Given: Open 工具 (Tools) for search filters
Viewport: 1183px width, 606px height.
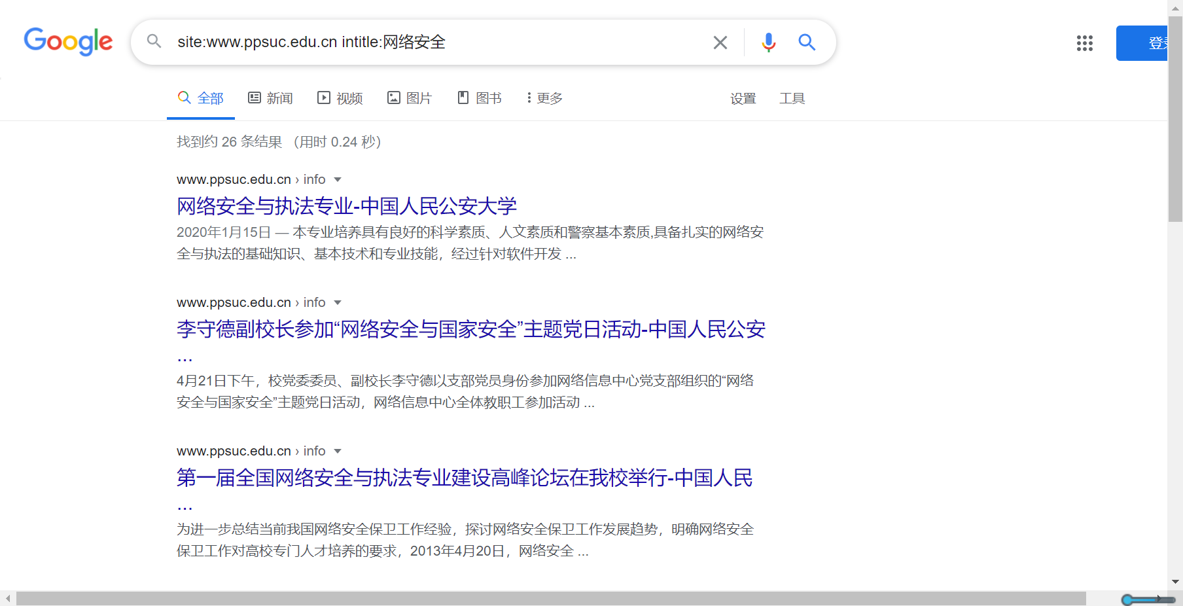Looking at the screenshot, I should (792, 98).
